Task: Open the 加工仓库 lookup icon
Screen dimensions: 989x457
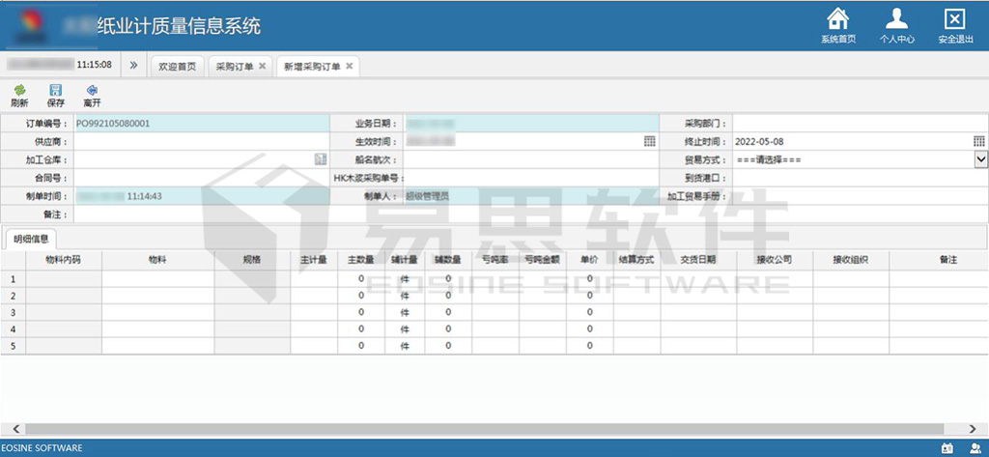Action: pyautogui.click(x=319, y=159)
